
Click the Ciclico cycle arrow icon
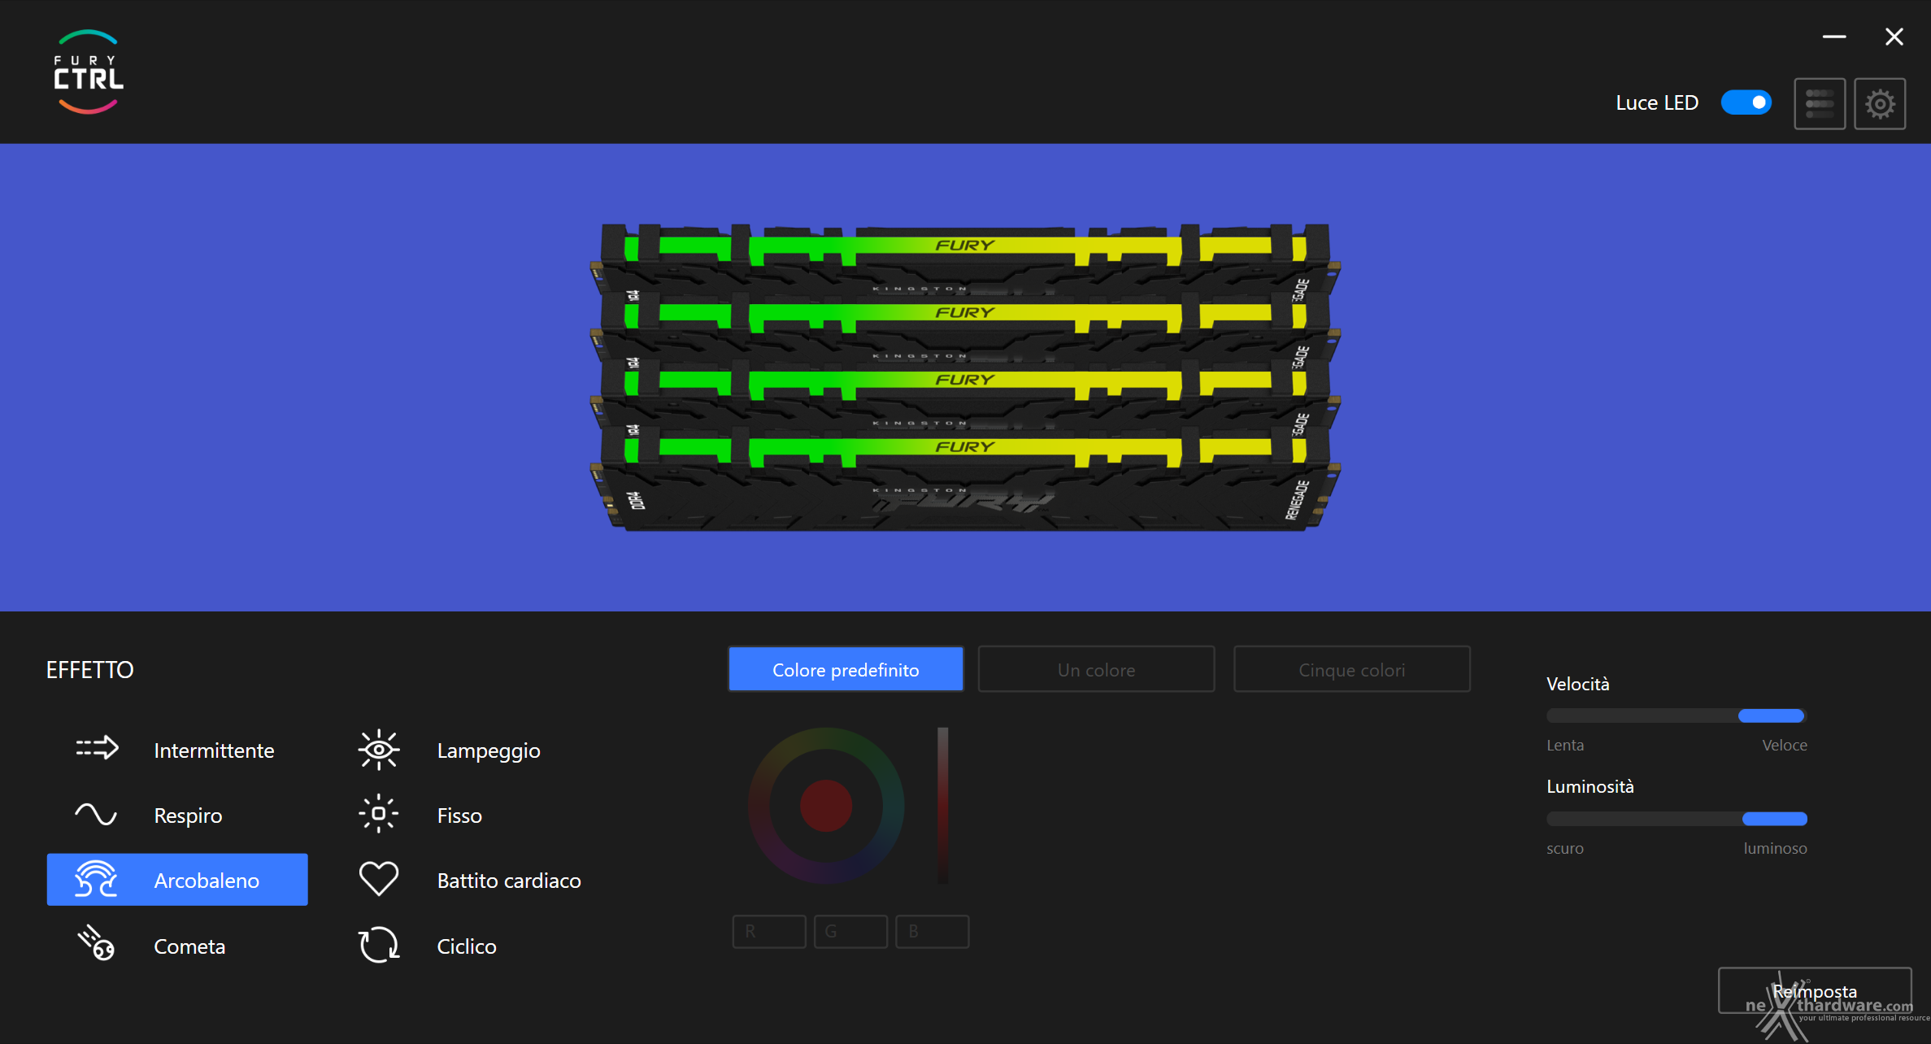(x=379, y=945)
